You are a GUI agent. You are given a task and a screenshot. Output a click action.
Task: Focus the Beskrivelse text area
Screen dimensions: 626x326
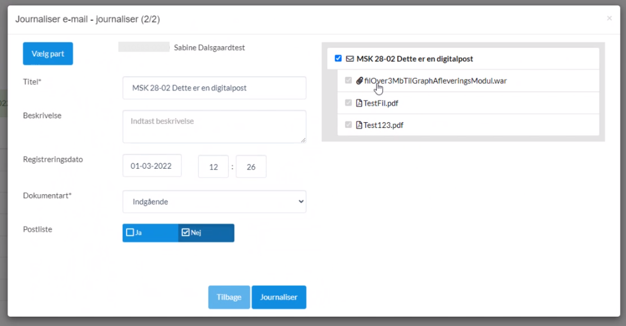pos(214,126)
